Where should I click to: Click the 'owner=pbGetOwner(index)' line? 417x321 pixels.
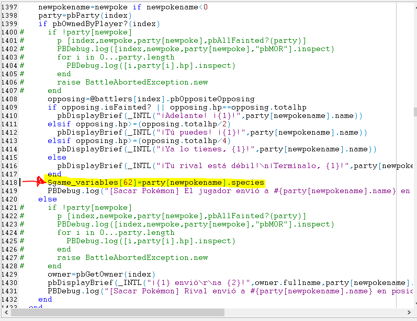(x=99, y=275)
